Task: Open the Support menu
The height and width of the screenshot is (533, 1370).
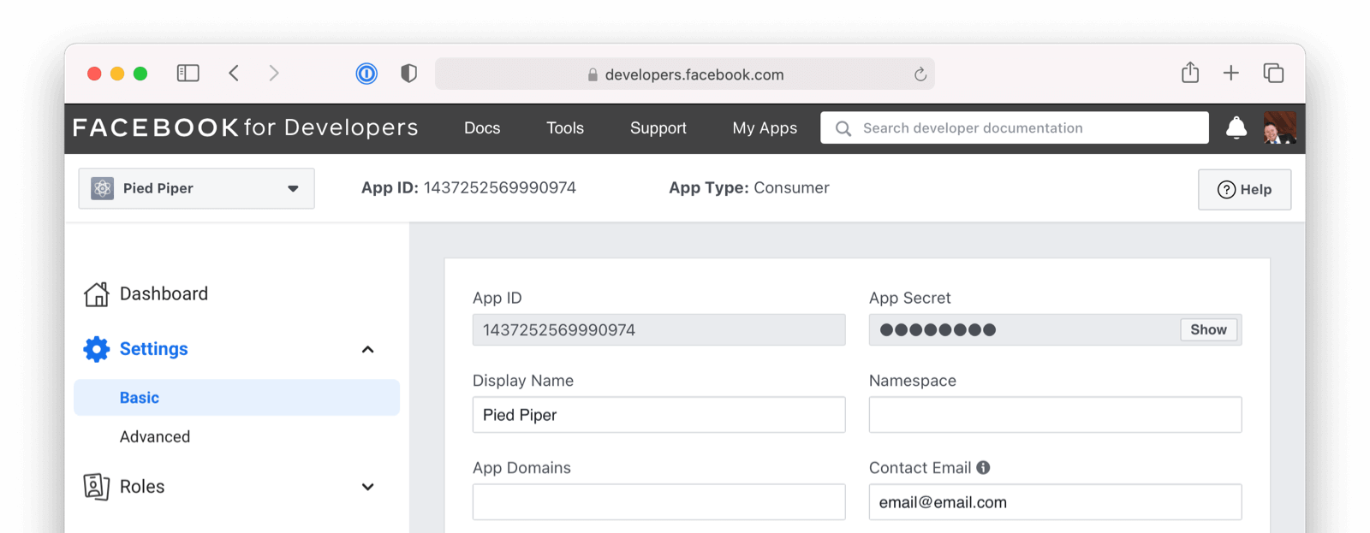Action: (658, 128)
